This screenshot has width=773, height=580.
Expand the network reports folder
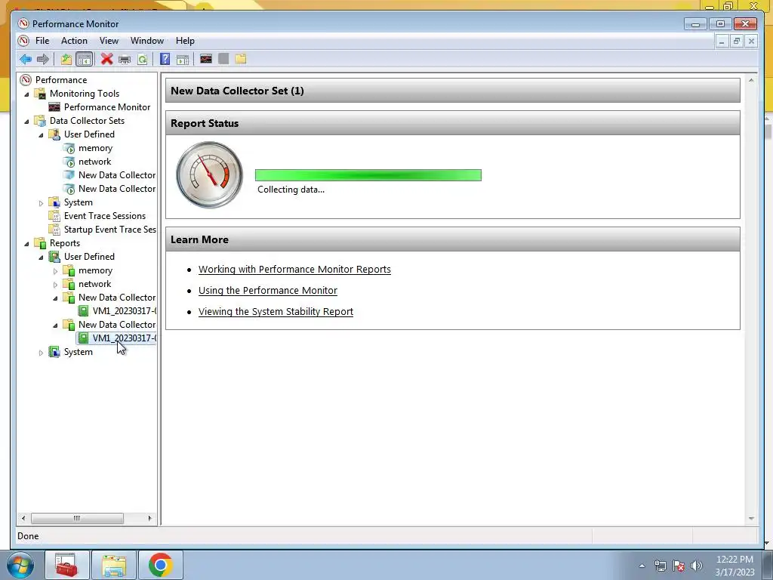55,284
